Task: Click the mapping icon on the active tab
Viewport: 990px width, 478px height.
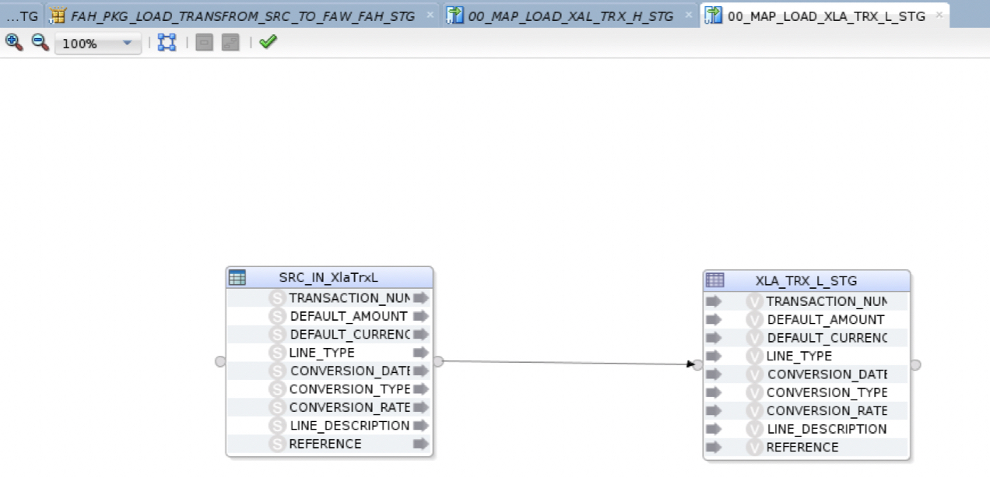Action: tap(713, 15)
